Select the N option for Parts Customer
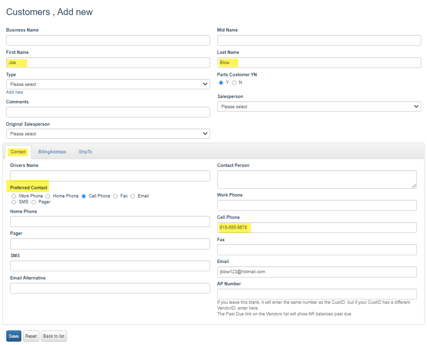Viewport: 427px width, 345px height. (x=234, y=83)
